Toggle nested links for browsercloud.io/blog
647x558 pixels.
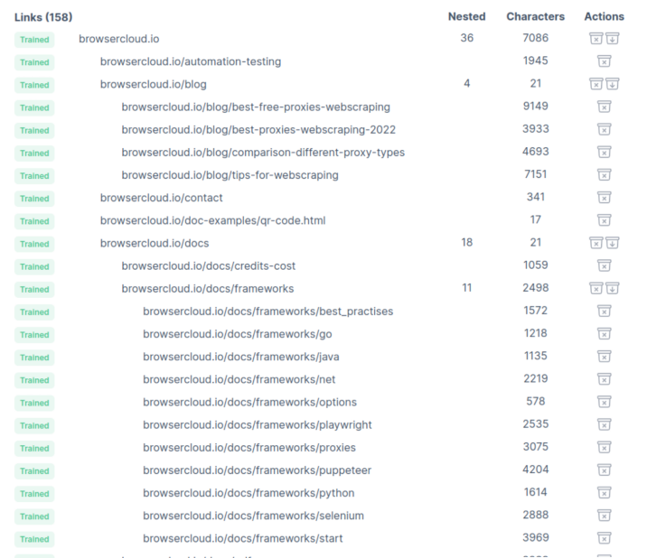point(613,84)
